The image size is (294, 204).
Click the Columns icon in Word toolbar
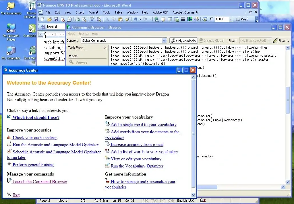[x=183, y=19]
